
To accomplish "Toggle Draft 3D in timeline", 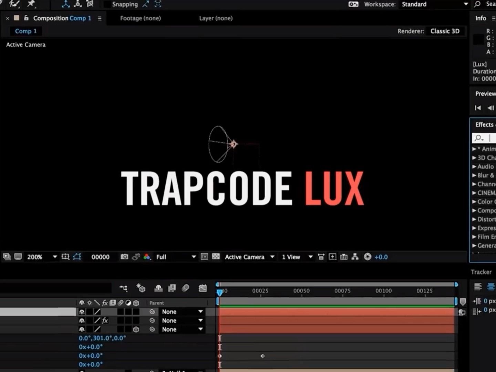I will 141,288.
